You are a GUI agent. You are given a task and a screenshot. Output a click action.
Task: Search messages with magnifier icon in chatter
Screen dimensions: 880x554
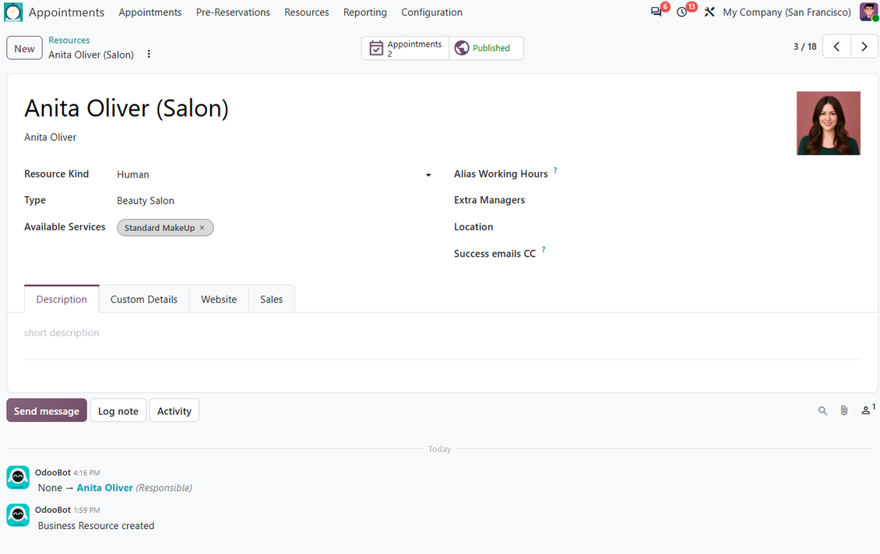click(822, 411)
